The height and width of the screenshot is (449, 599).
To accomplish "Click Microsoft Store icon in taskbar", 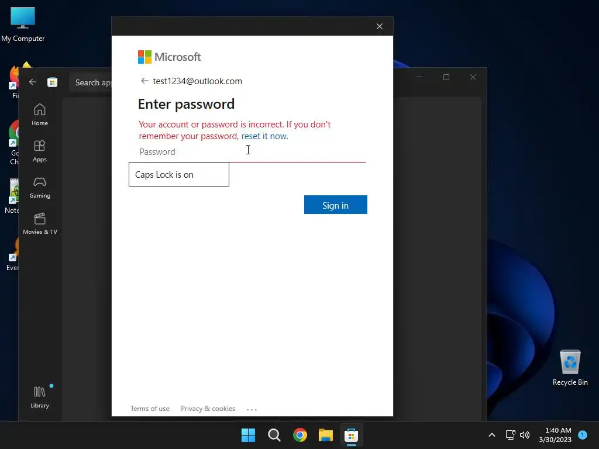I will point(351,435).
